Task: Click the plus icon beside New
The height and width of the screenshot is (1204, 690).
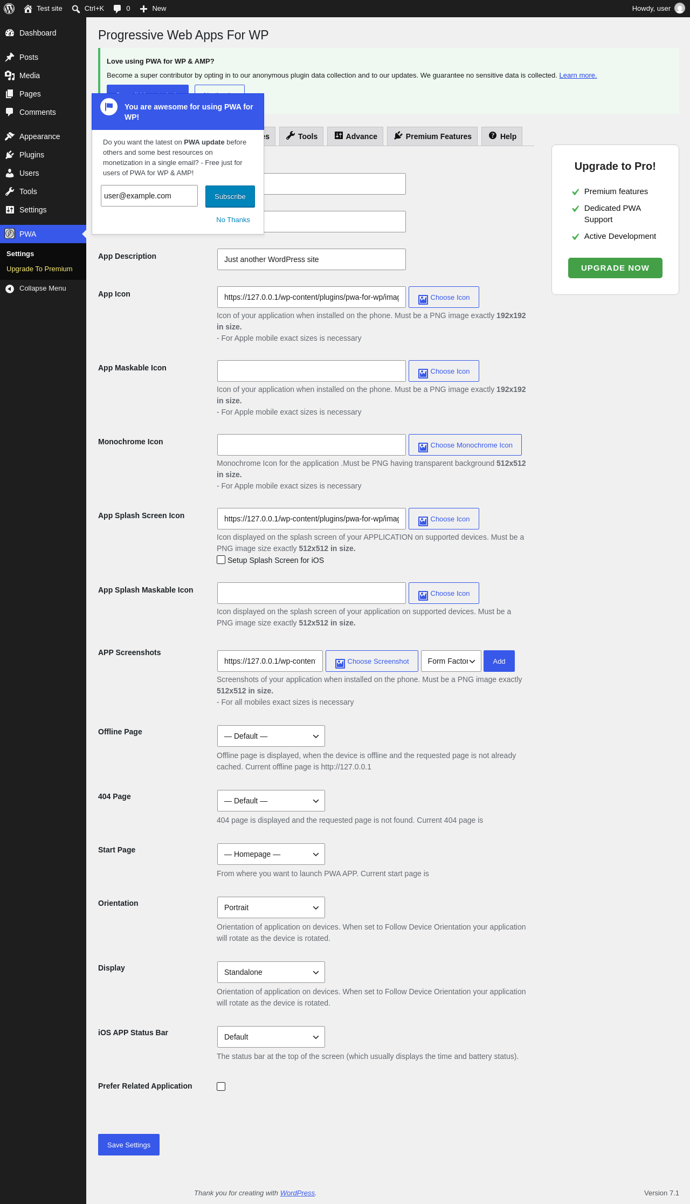Action: (143, 9)
